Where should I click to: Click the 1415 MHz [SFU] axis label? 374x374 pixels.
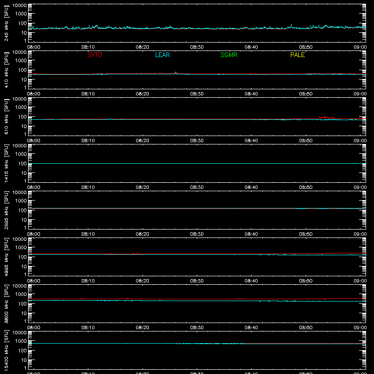(6, 163)
